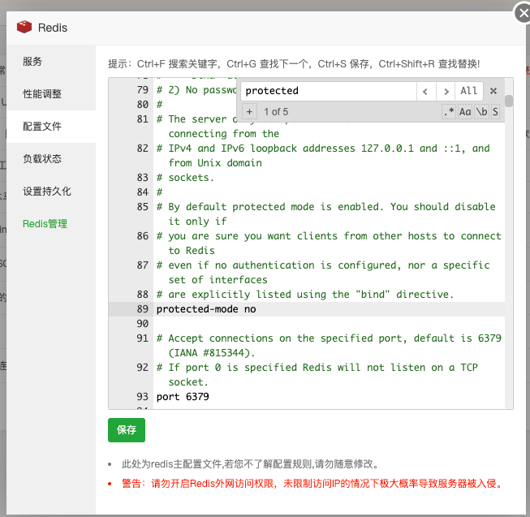Toggle case-sensitive search Aa option

click(x=465, y=111)
